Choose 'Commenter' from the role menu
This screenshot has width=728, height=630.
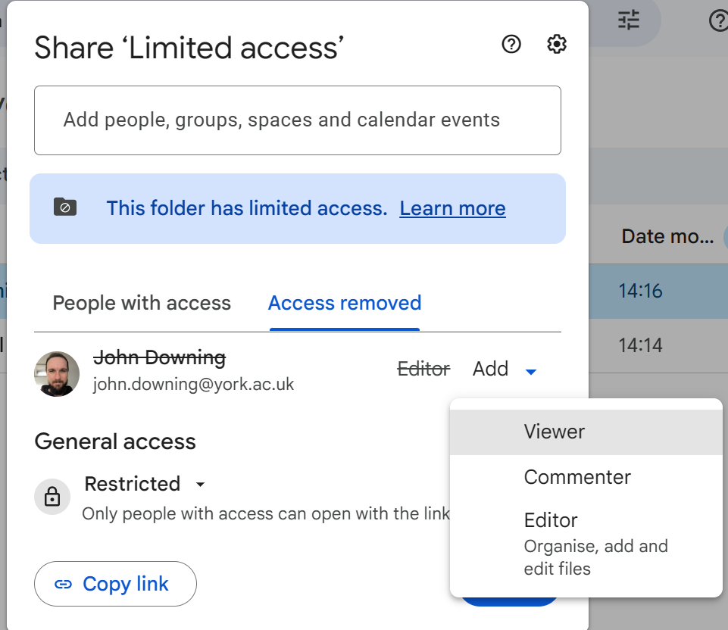(577, 477)
